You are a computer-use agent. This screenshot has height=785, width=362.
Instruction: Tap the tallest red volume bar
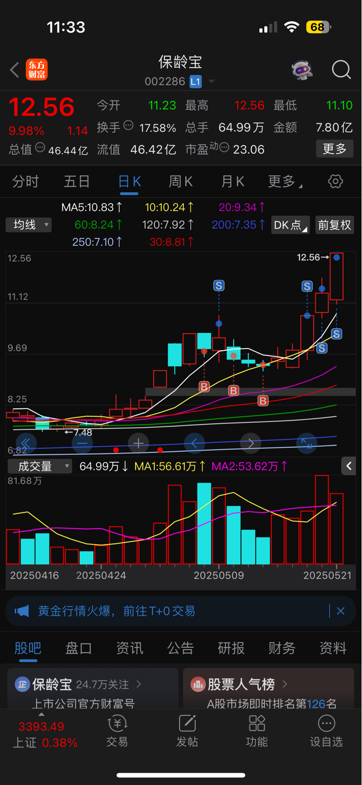click(x=322, y=520)
